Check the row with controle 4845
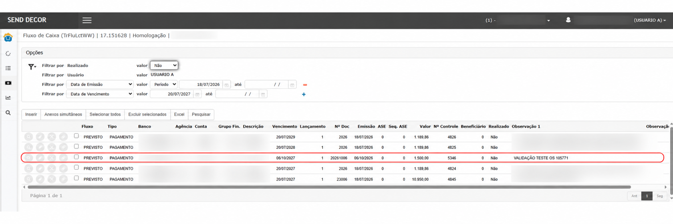Image resolution: width=673 pixels, height=224 pixels. click(x=76, y=178)
